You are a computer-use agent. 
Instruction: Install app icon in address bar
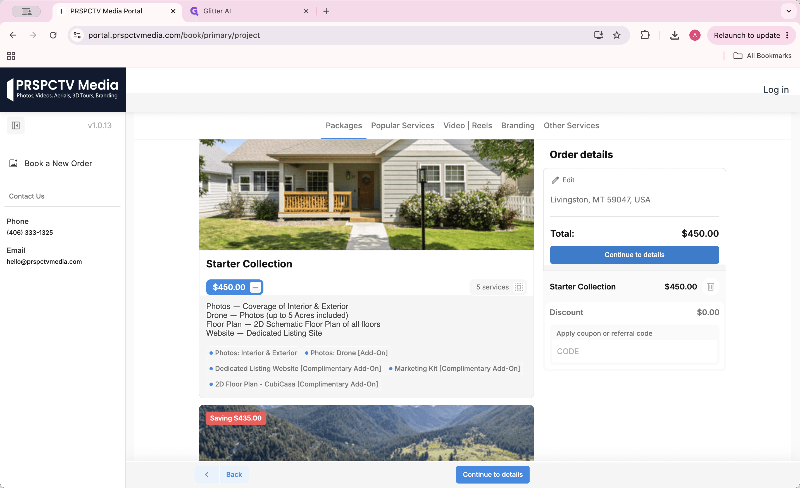pyautogui.click(x=599, y=35)
